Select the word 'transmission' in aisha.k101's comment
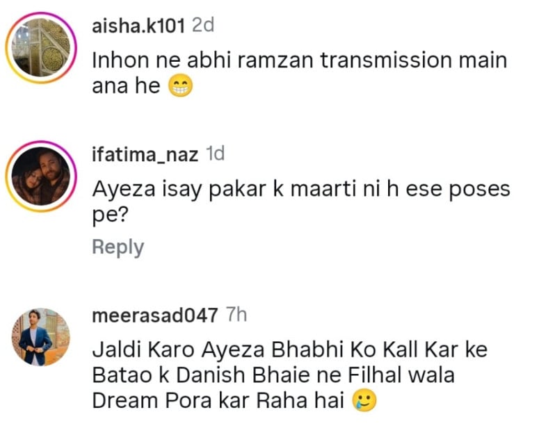Screen dimensions: 539x428 (x=386, y=60)
